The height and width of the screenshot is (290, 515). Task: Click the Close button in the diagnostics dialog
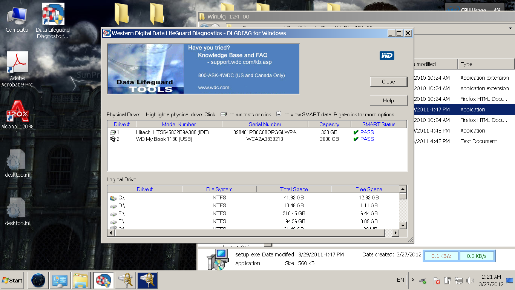click(388, 82)
